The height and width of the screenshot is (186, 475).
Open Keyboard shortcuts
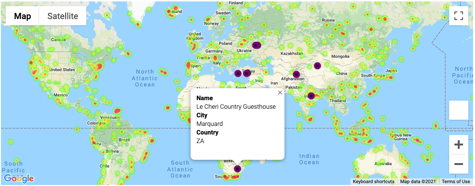click(x=373, y=182)
